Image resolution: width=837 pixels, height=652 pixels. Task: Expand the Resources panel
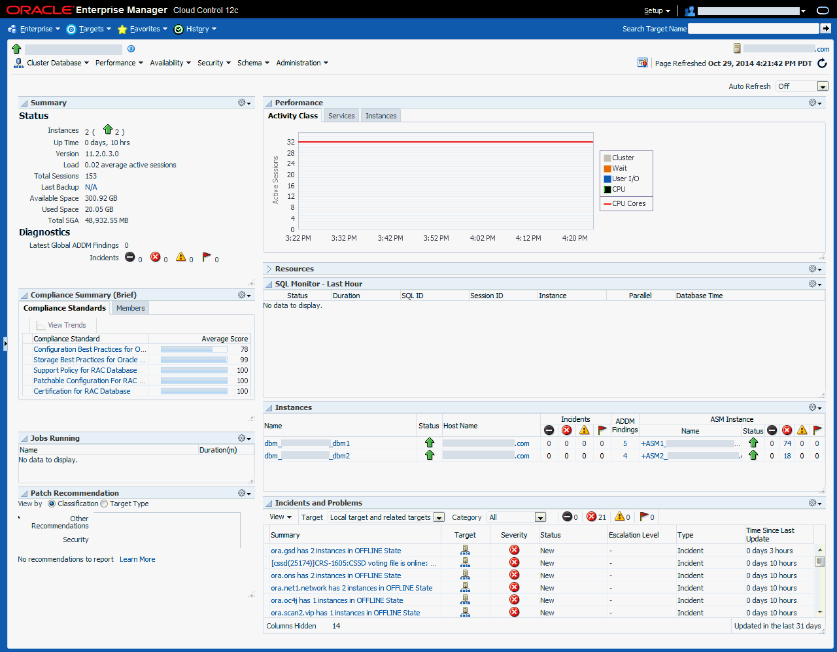269,269
